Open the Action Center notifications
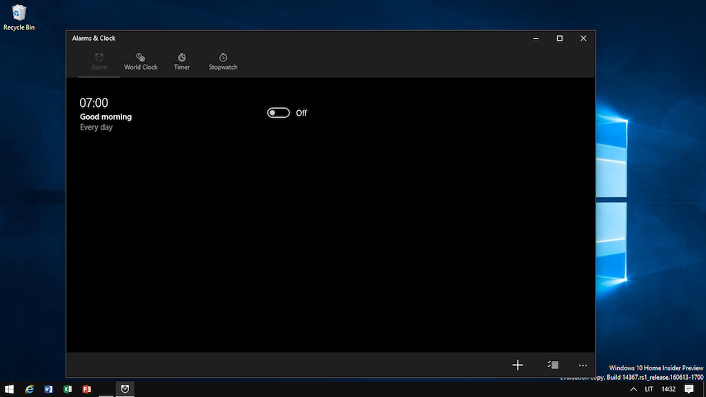 point(689,389)
